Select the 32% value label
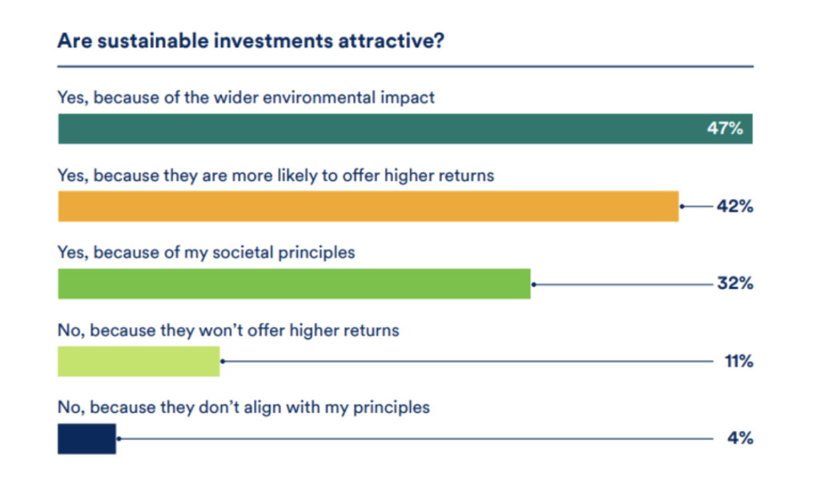The width and height of the screenshot is (820, 487). (x=735, y=283)
